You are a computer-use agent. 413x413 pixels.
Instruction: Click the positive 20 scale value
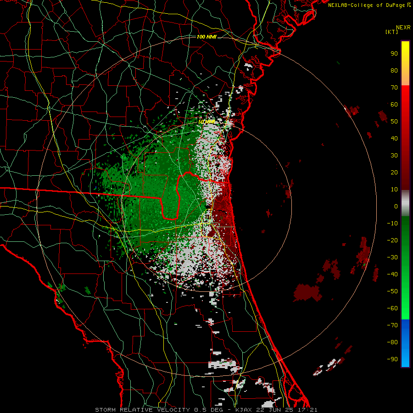point(394,172)
